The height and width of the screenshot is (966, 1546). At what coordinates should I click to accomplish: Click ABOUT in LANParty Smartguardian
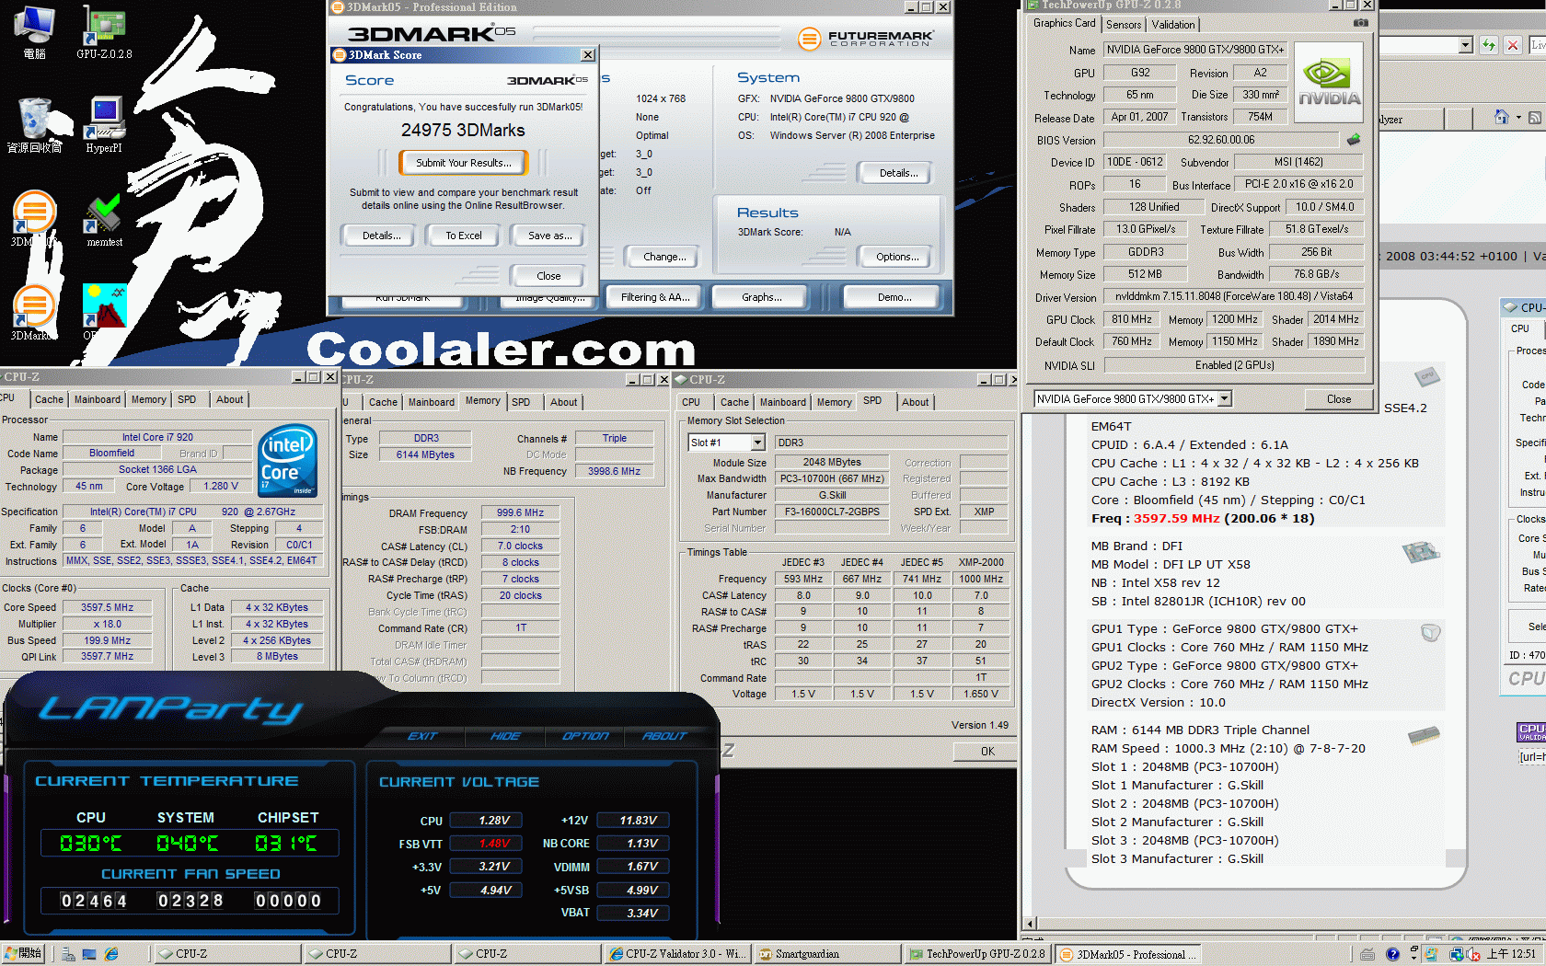(x=664, y=736)
